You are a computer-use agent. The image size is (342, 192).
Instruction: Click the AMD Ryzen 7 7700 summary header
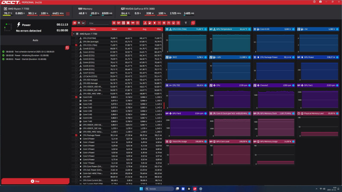point(17,9)
